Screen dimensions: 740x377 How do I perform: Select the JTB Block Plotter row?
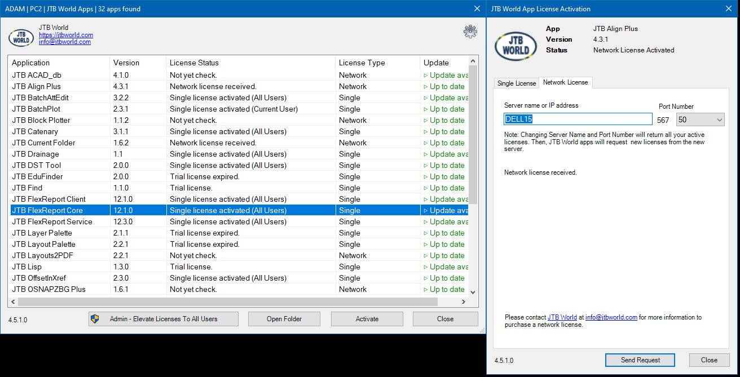239,120
